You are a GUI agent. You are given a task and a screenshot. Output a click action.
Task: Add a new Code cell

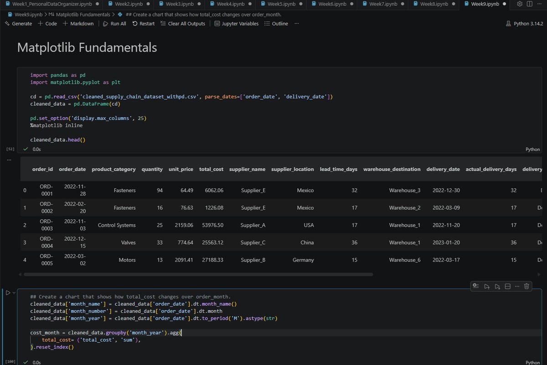tap(47, 23)
